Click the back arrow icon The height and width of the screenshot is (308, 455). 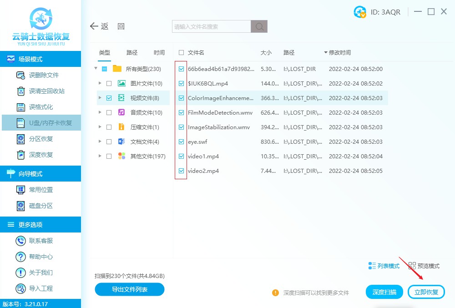pyautogui.click(x=94, y=26)
